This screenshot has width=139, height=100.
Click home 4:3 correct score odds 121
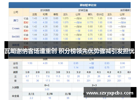(119, 76)
